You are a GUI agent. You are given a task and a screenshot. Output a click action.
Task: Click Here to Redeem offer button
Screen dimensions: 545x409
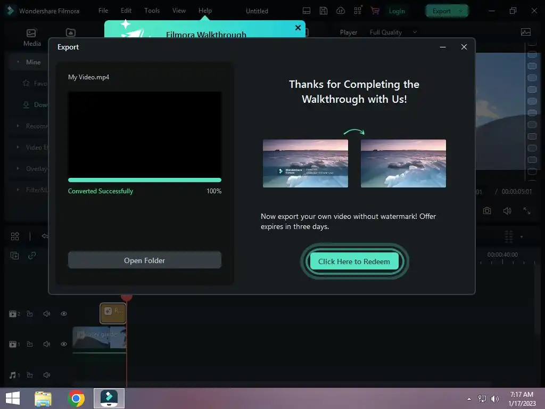click(354, 261)
